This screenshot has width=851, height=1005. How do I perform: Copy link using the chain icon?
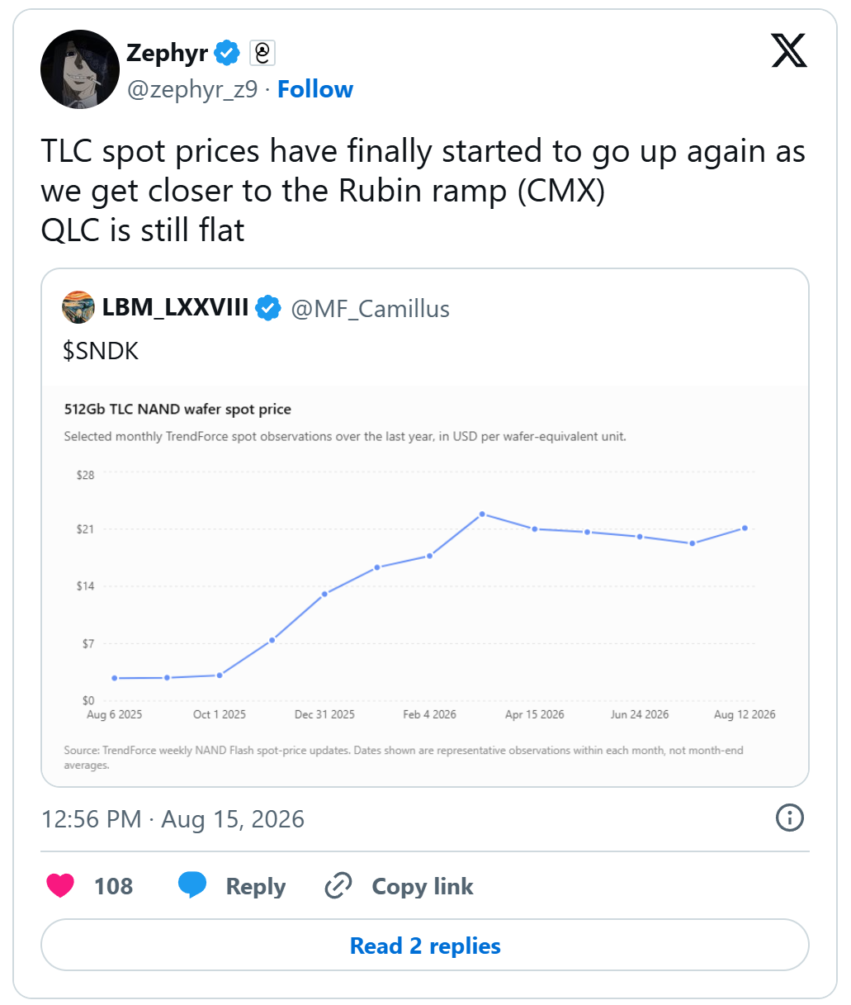338,885
